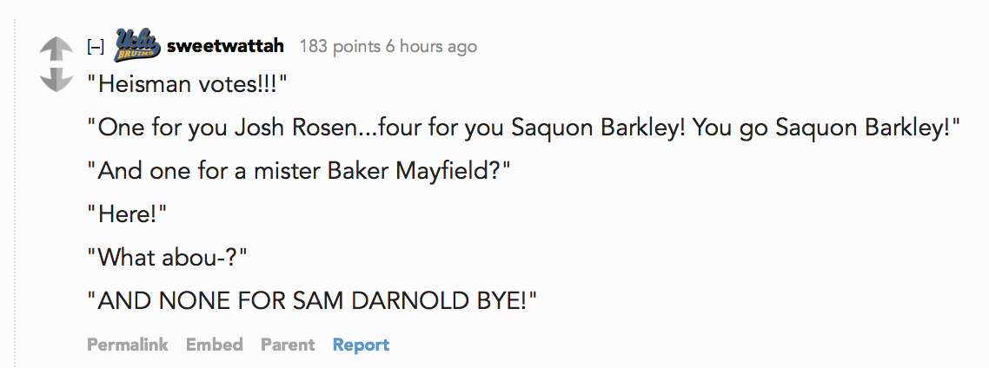The image size is (989, 368).
Task: Click the Baker Mayfield line of text
Action: (x=298, y=171)
